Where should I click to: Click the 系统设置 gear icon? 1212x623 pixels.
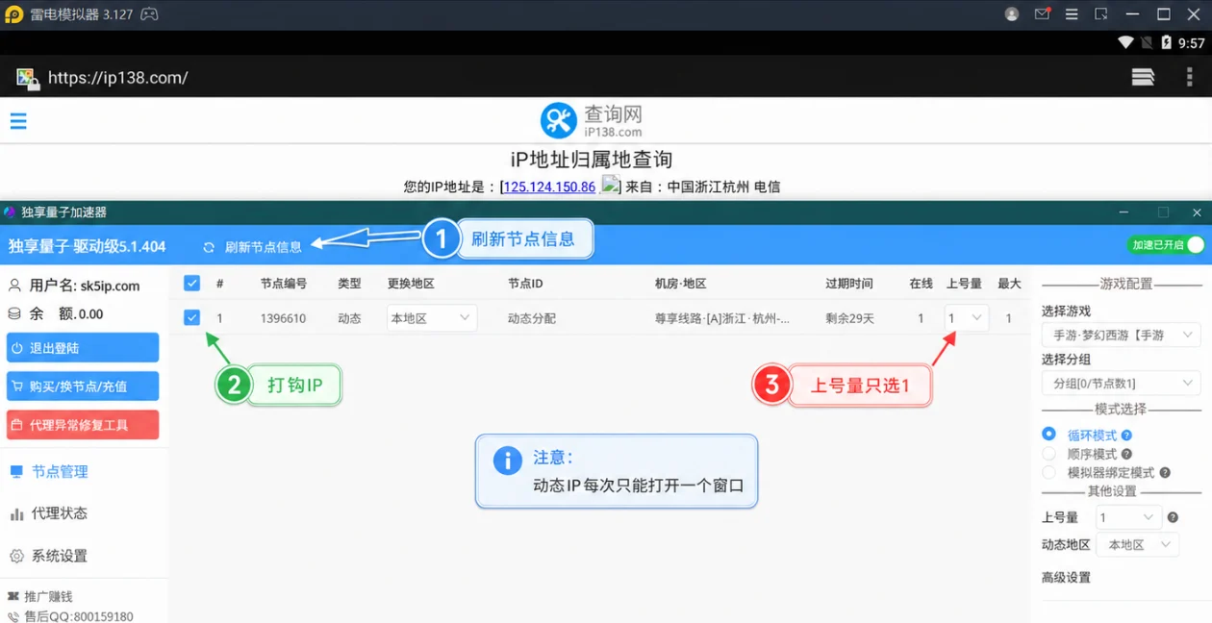click(16, 556)
